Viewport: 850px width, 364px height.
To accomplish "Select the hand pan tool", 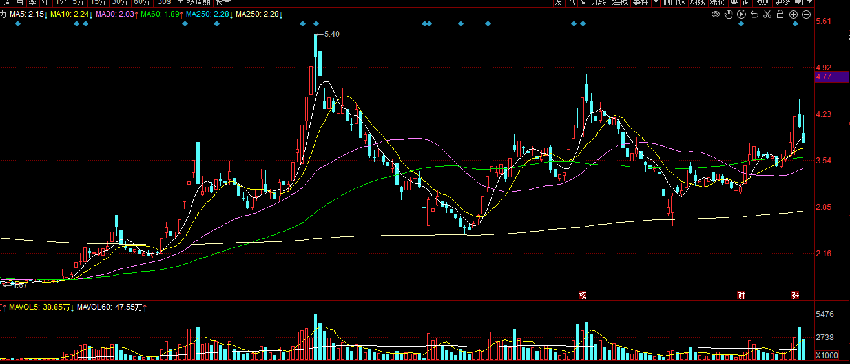I will tap(729, 14).
